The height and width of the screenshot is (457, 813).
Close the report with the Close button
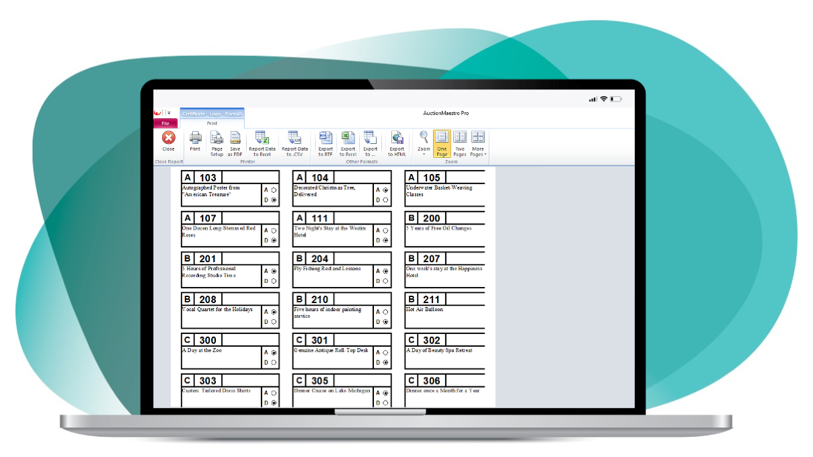[x=168, y=141]
